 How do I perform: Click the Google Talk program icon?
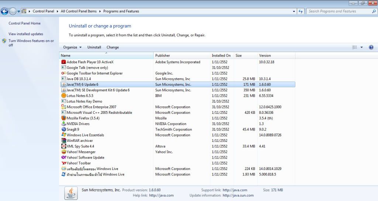(63, 68)
